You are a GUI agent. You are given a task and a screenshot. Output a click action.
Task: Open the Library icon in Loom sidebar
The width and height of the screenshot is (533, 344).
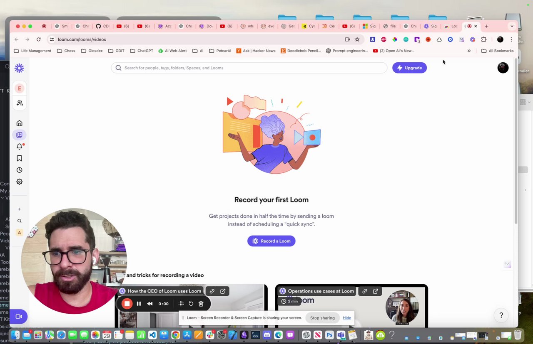pyautogui.click(x=19, y=135)
